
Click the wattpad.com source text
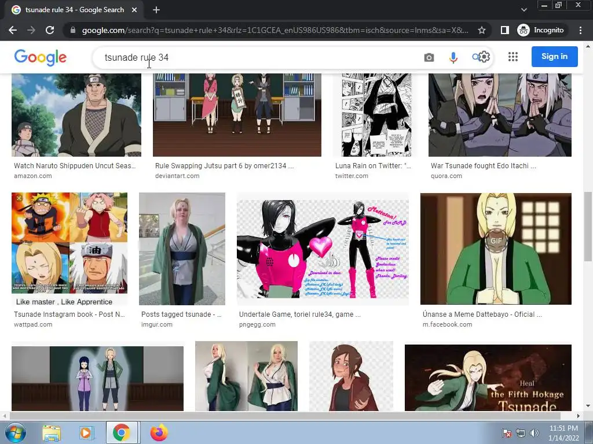33,325
